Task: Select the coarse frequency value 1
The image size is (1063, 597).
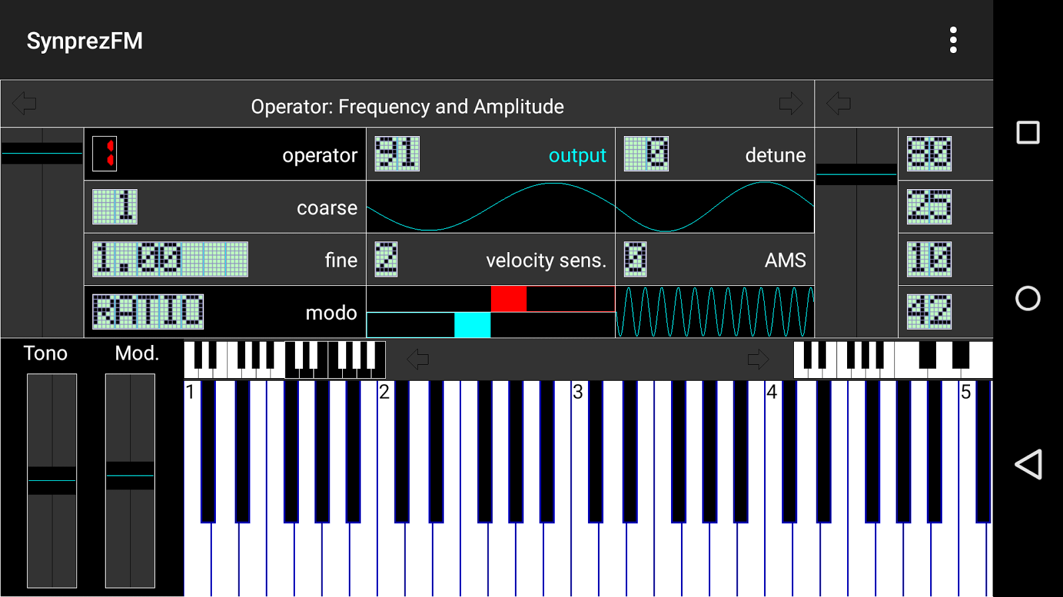Action: (115, 206)
